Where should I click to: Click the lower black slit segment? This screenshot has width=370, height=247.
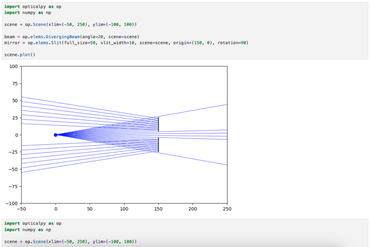159,145
